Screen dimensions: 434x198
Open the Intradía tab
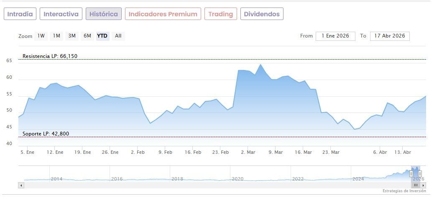(20, 14)
